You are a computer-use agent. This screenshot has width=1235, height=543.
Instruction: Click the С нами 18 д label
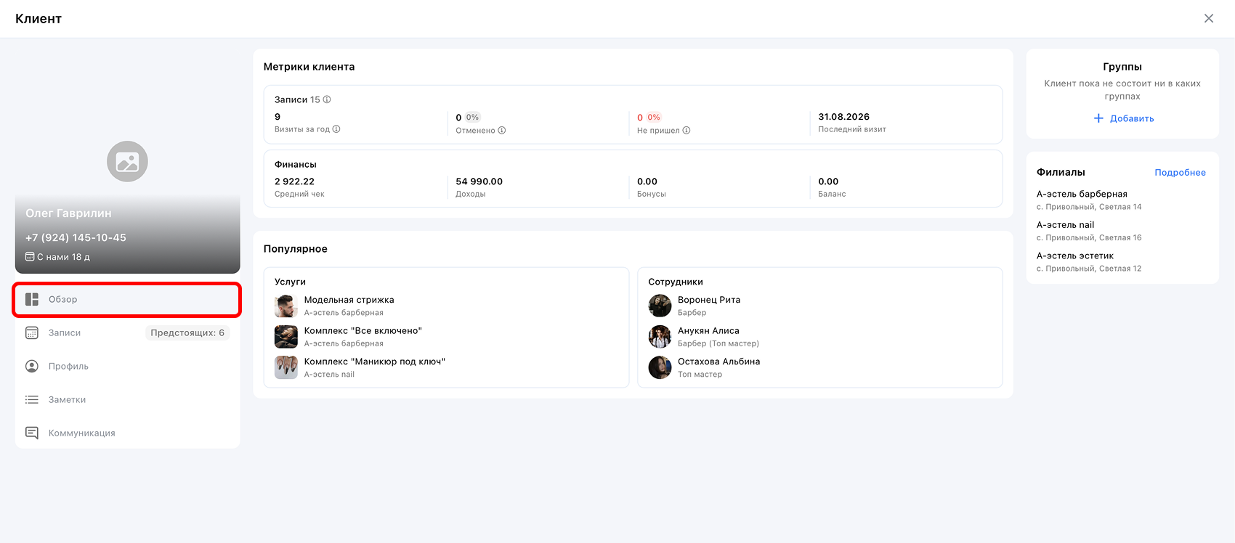(63, 257)
